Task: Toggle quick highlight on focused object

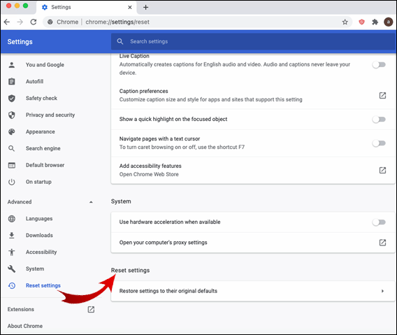Action: click(379, 120)
